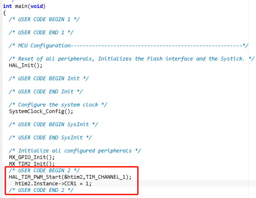Click the MCU Configuration comment line
Screen dimensions: 256x198
129,46
